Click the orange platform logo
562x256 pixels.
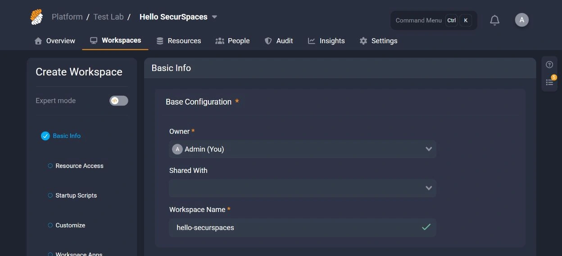coord(36,17)
